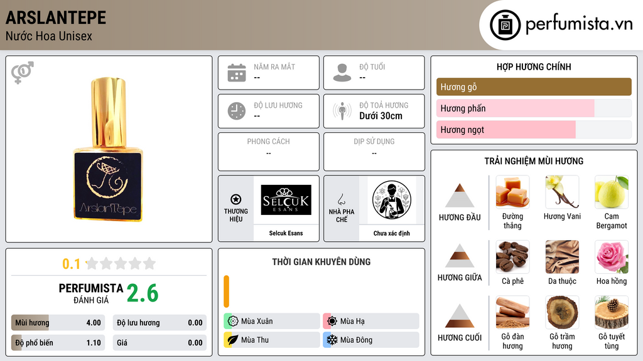Select the Hoa hồng rose note image
This screenshot has width=643, height=361.
pyautogui.click(x=612, y=256)
